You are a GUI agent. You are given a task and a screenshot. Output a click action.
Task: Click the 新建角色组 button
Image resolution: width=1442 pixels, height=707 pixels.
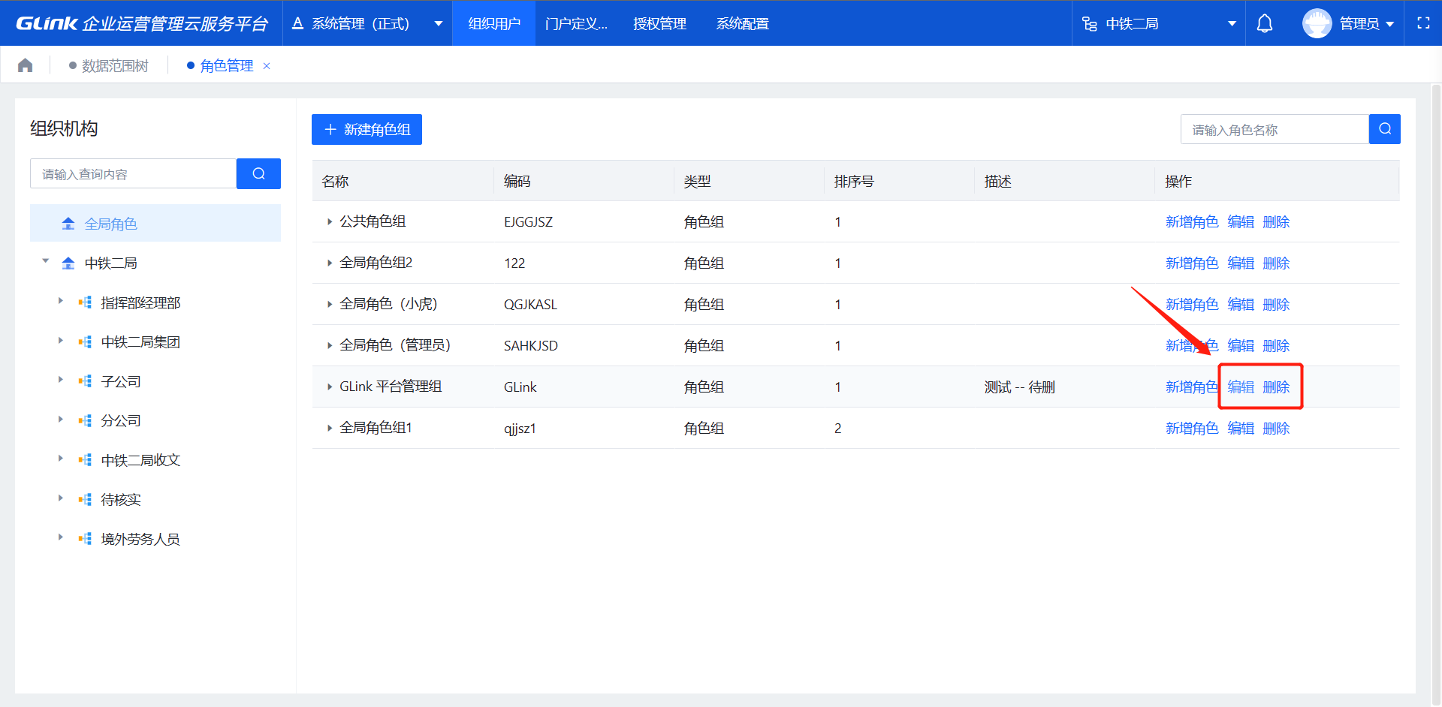tap(367, 129)
